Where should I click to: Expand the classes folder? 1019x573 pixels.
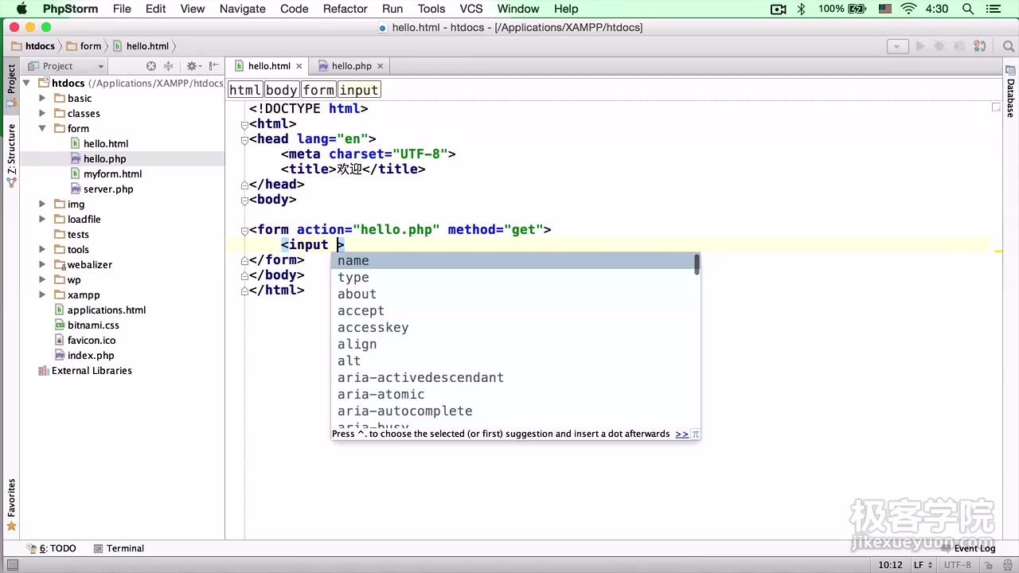coord(42,113)
